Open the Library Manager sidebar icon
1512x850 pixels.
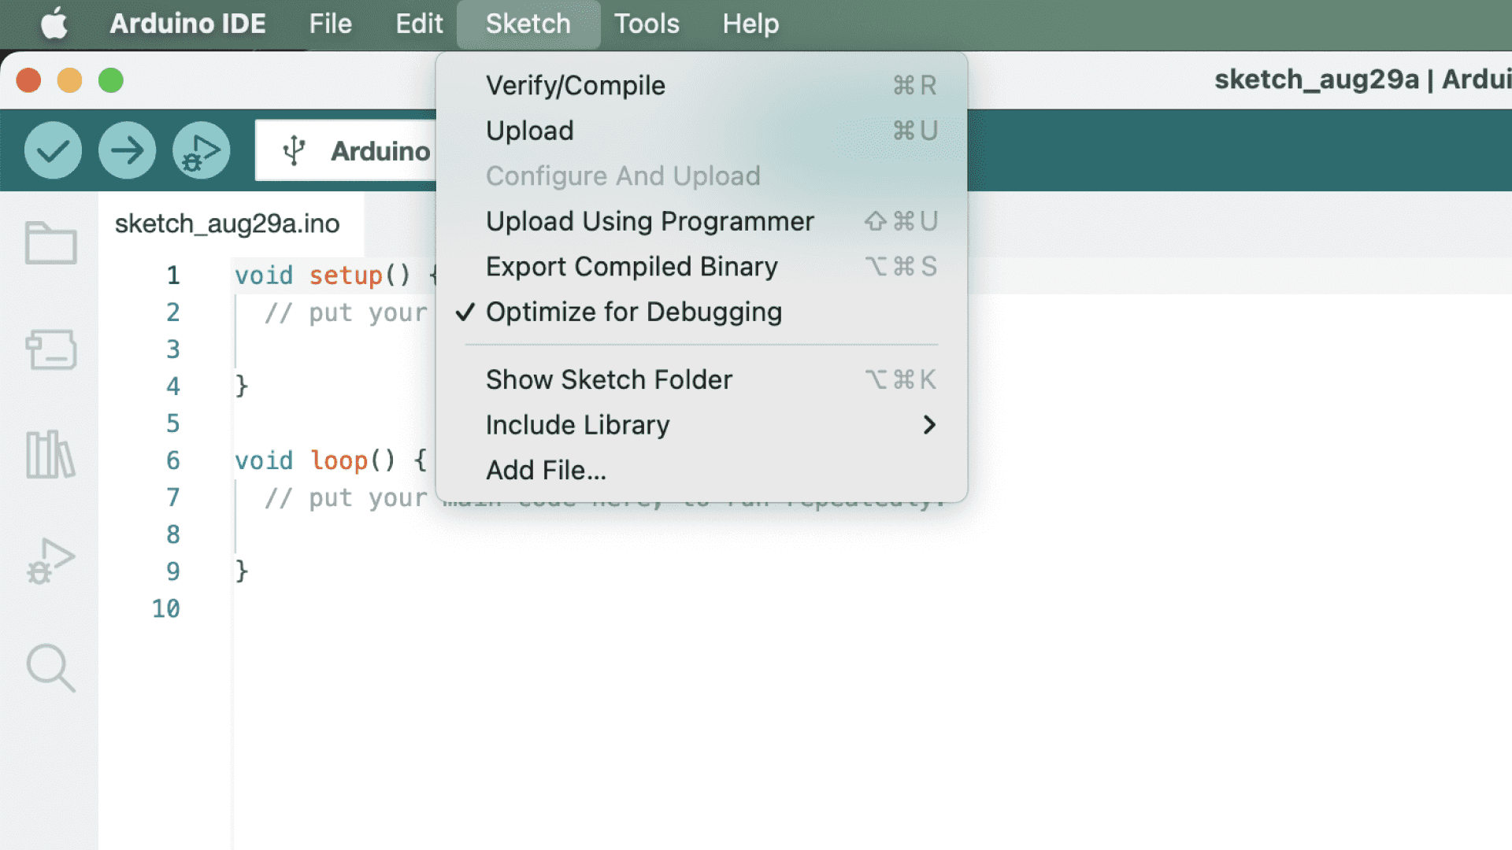pos(50,454)
